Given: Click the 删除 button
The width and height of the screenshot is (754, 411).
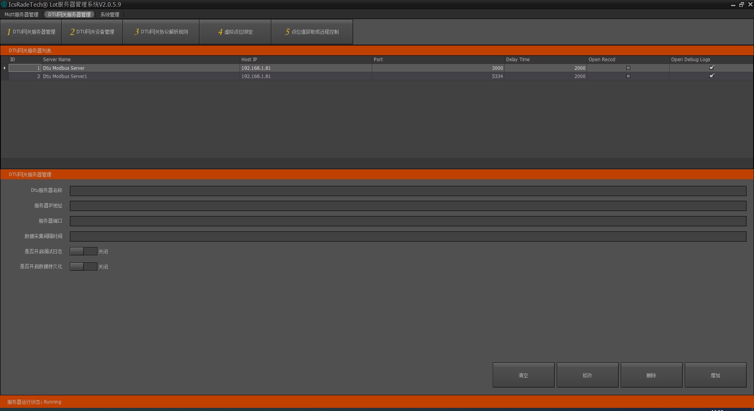Looking at the screenshot, I should pyautogui.click(x=652, y=375).
